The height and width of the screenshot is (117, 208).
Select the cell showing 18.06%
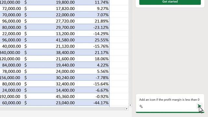tap(93, 58)
